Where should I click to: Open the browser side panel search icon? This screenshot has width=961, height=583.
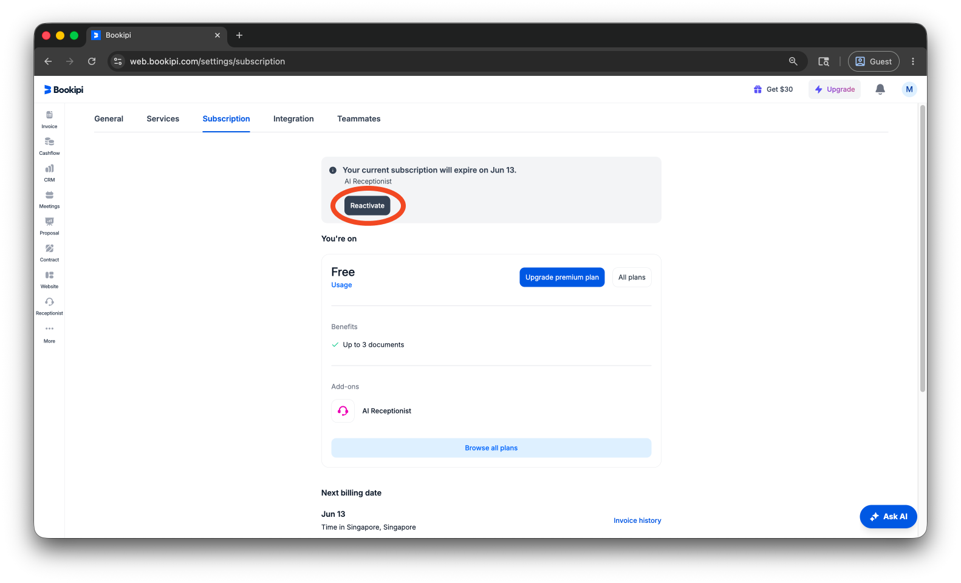(x=824, y=61)
